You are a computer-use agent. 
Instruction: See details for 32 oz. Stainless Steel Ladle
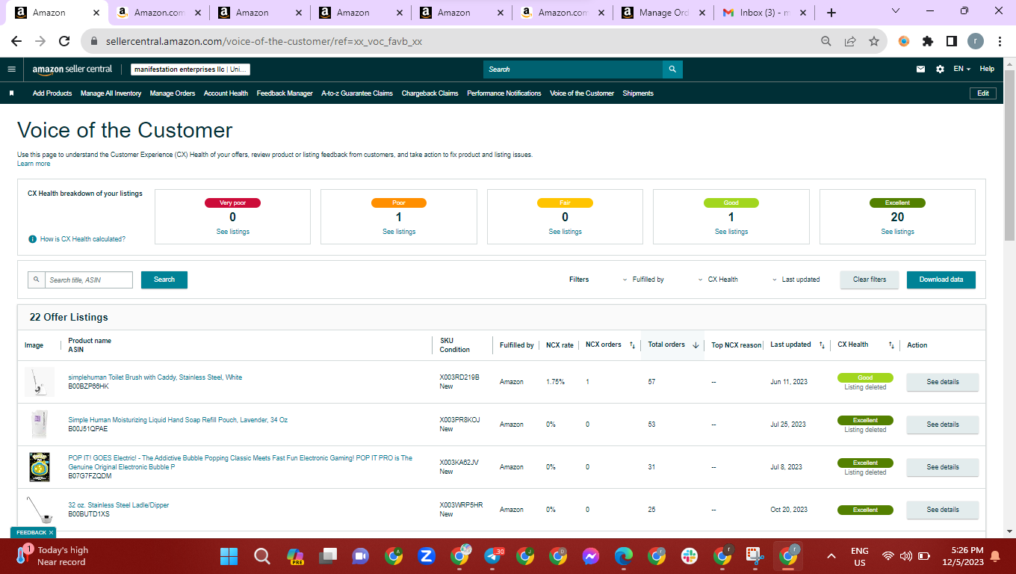click(x=943, y=510)
